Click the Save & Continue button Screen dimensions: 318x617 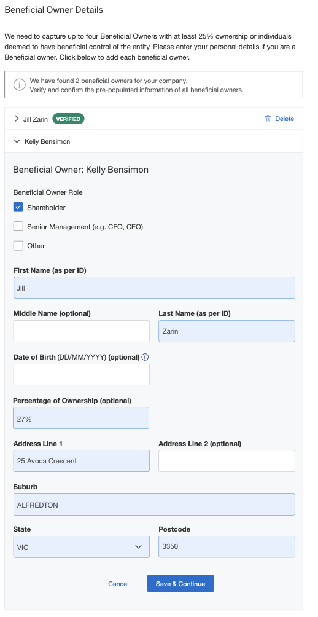pos(180,584)
